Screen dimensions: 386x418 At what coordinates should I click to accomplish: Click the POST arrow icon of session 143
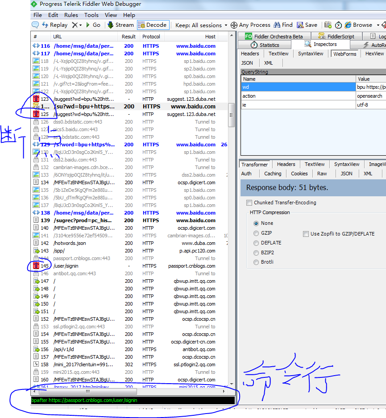tap(36, 251)
